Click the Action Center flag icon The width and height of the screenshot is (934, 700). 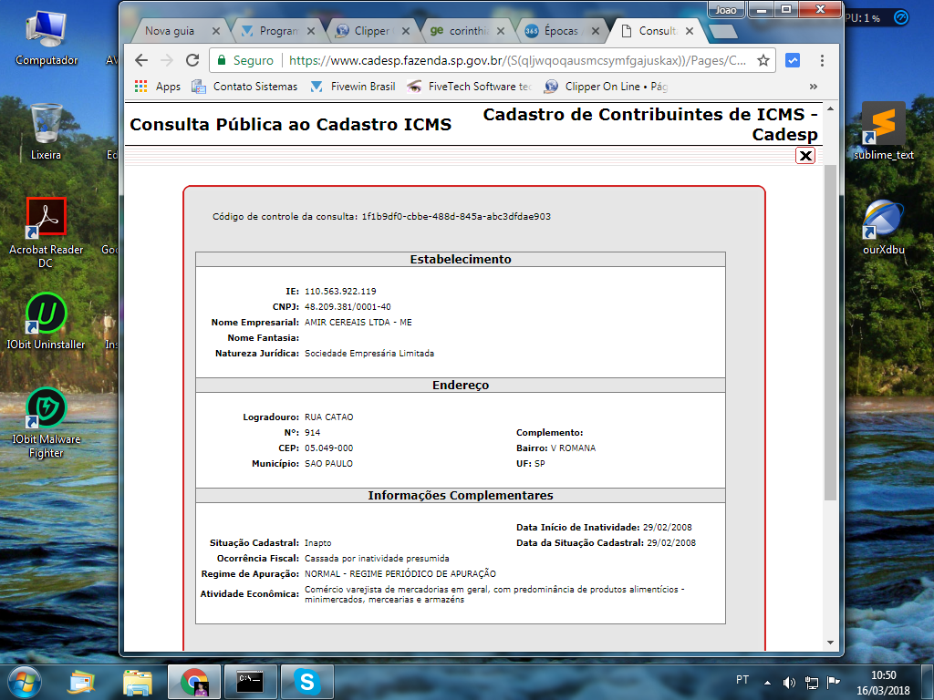click(x=834, y=682)
